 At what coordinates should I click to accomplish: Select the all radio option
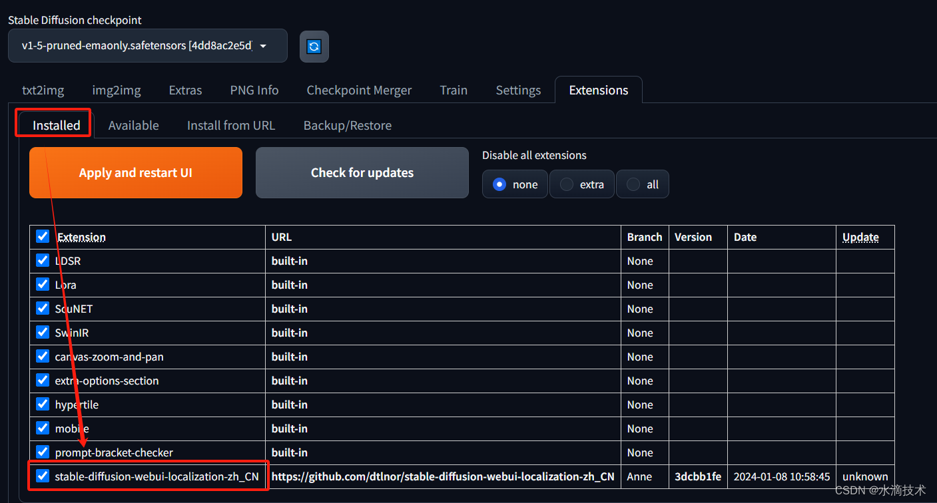[x=643, y=184]
